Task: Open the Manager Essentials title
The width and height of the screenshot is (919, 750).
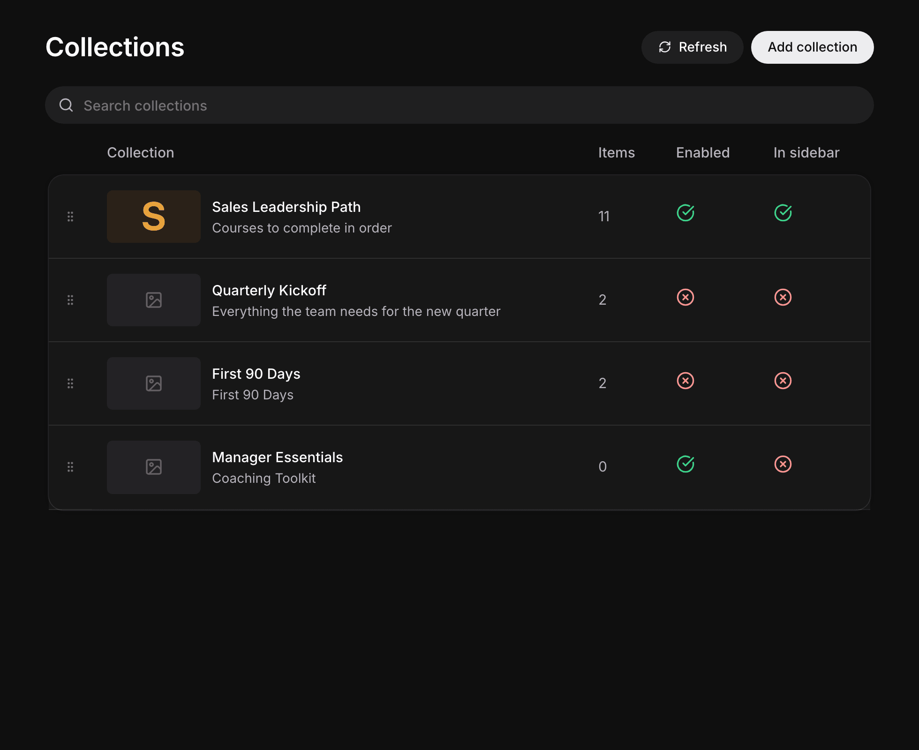Action: coord(278,457)
